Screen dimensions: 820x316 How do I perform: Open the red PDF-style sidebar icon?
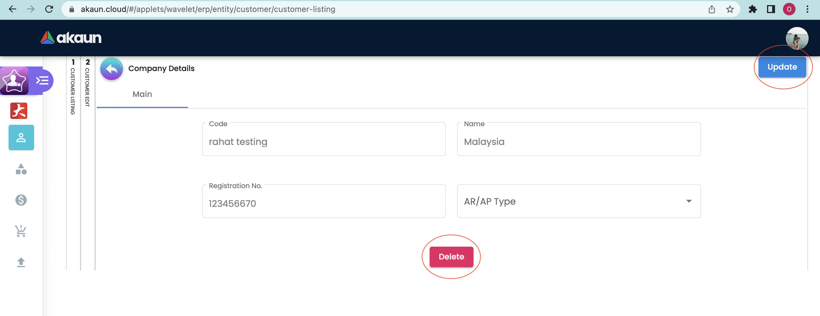(x=19, y=111)
